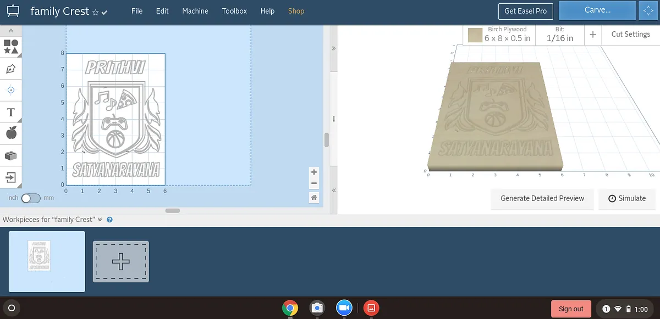Click the Import file icon
660x319 pixels.
[x=10, y=177]
